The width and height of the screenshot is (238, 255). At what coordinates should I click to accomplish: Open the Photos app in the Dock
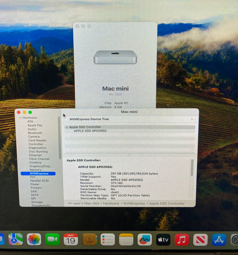[x=34, y=239]
